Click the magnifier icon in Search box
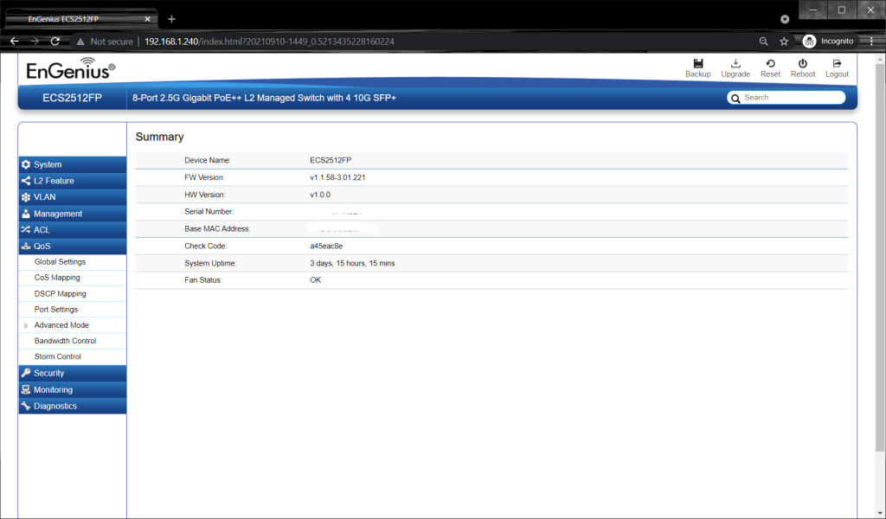Viewport: 886px width, 519px height. tap(735, 99)
